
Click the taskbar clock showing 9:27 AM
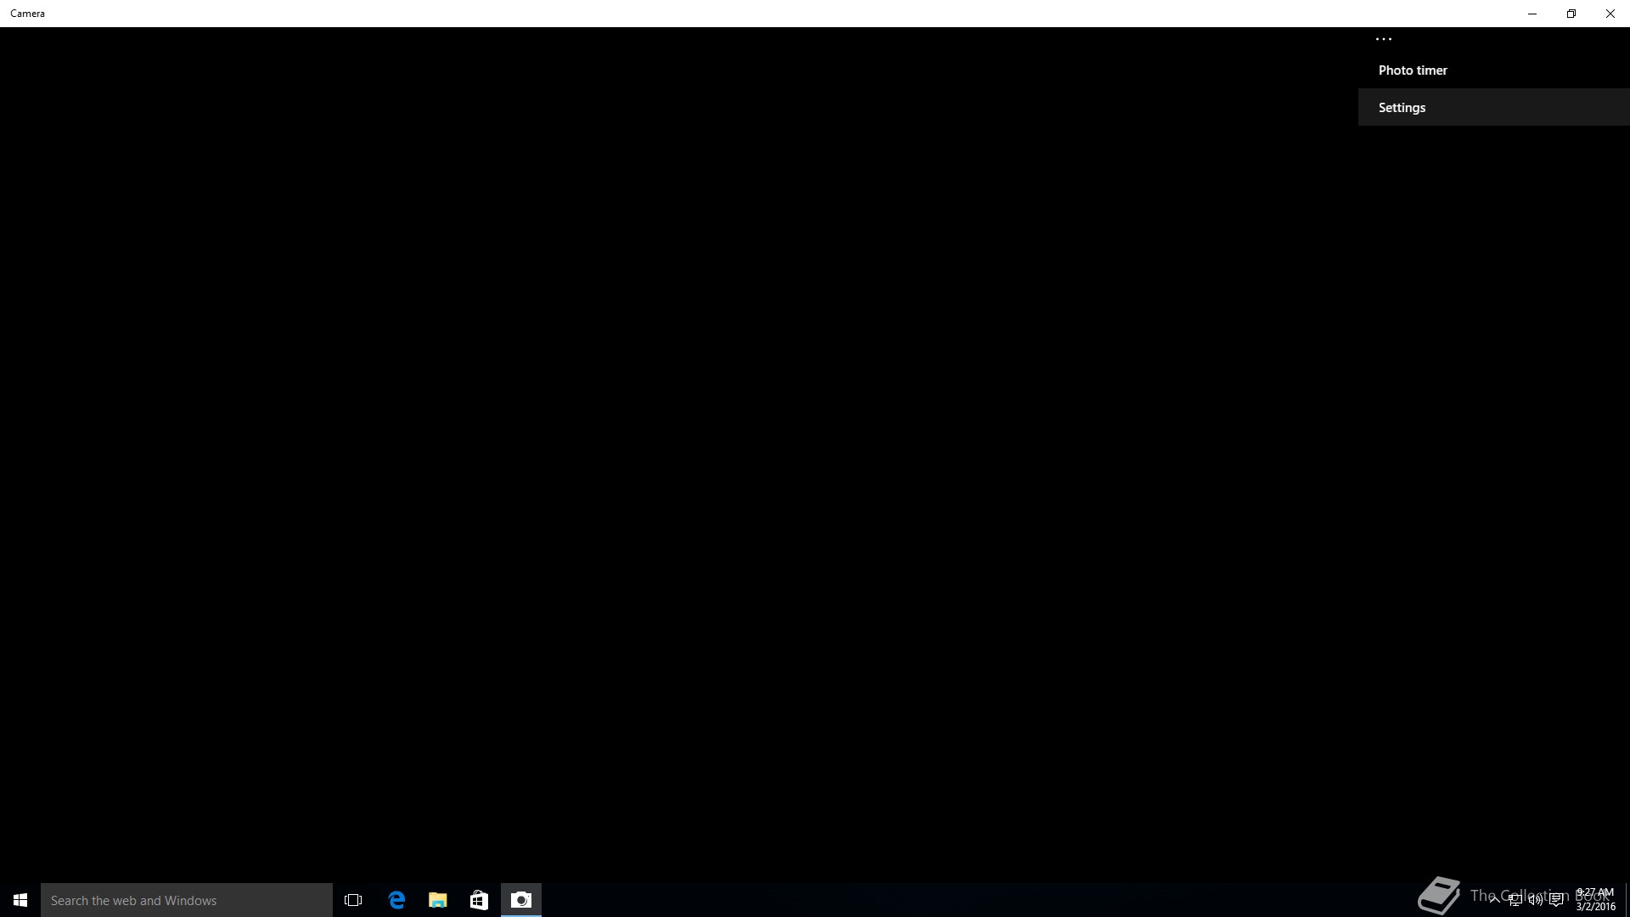tap(1595, 900)
